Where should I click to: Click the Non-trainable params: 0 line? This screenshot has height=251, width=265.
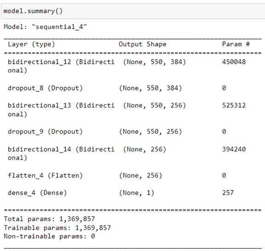pos(49,236)
